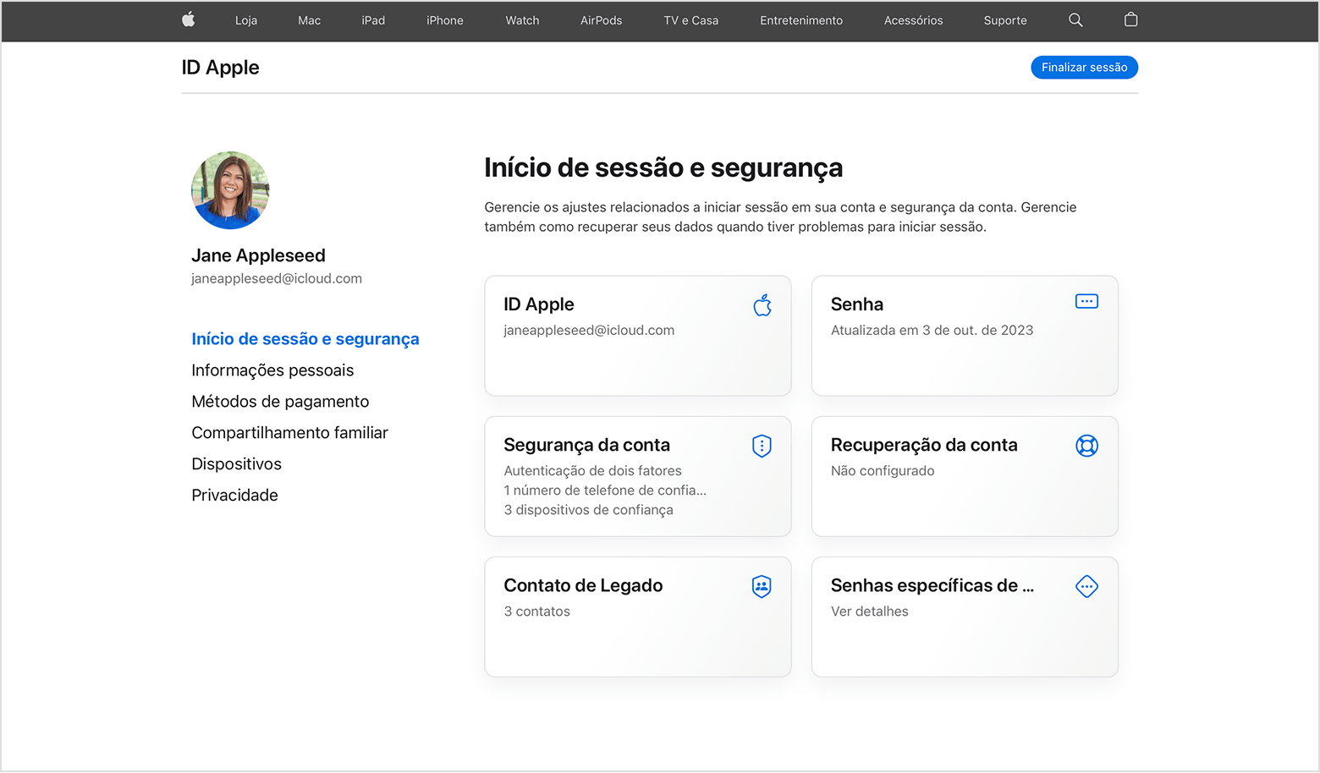Image resolution: width=1320 pixels, height=773 pixels.
Task: Click 'Atualizada em 3 de out. de 2023' text
Action: tap(932, 331)
